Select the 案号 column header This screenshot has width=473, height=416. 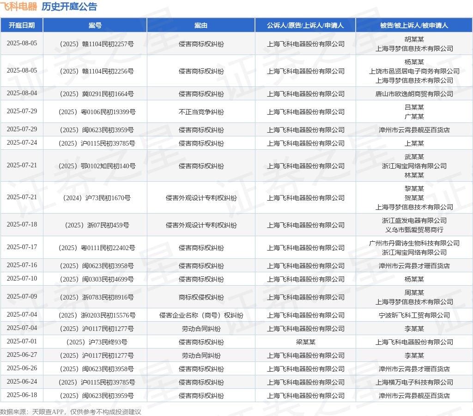click(95, 25)
